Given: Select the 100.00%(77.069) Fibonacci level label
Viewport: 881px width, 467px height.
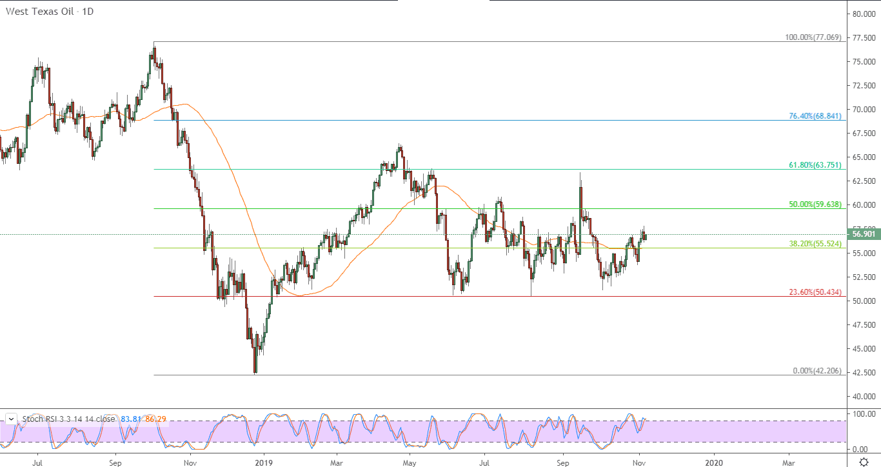Looking at the screenshot, I should click(x=813, y=37).
